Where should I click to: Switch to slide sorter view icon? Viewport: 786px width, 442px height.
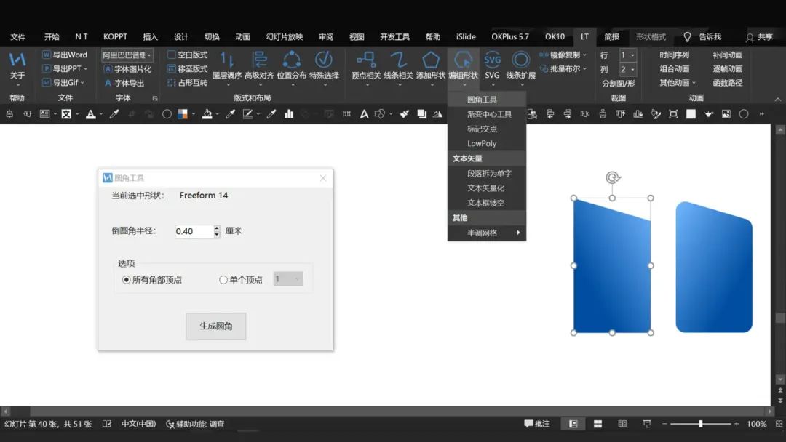click(x=598, y=424)
